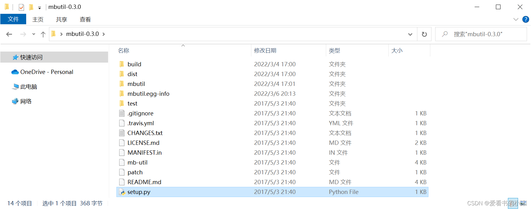Click the 2 KB size of LICENSE.md
531x209 pixels.
pyautogui.click(x=421, y=143)
